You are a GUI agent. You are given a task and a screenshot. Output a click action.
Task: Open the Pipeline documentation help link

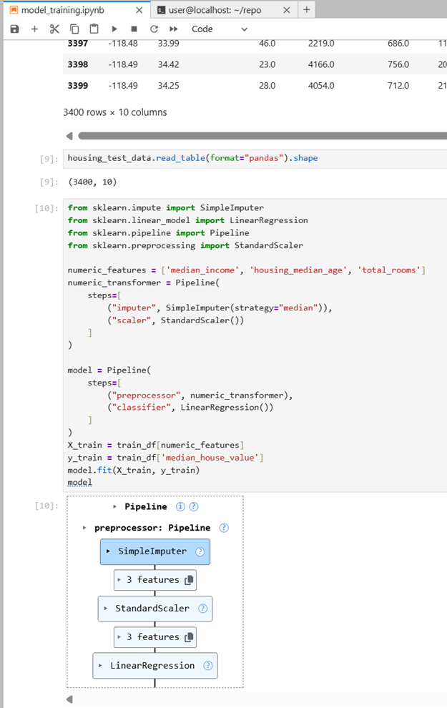pos(194,506)
